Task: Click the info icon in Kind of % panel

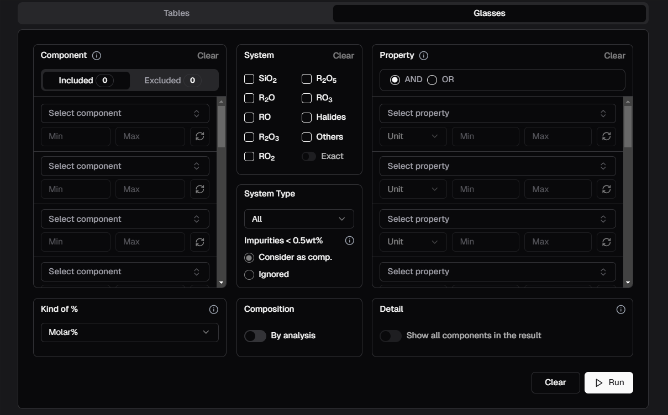Action: 214,310
